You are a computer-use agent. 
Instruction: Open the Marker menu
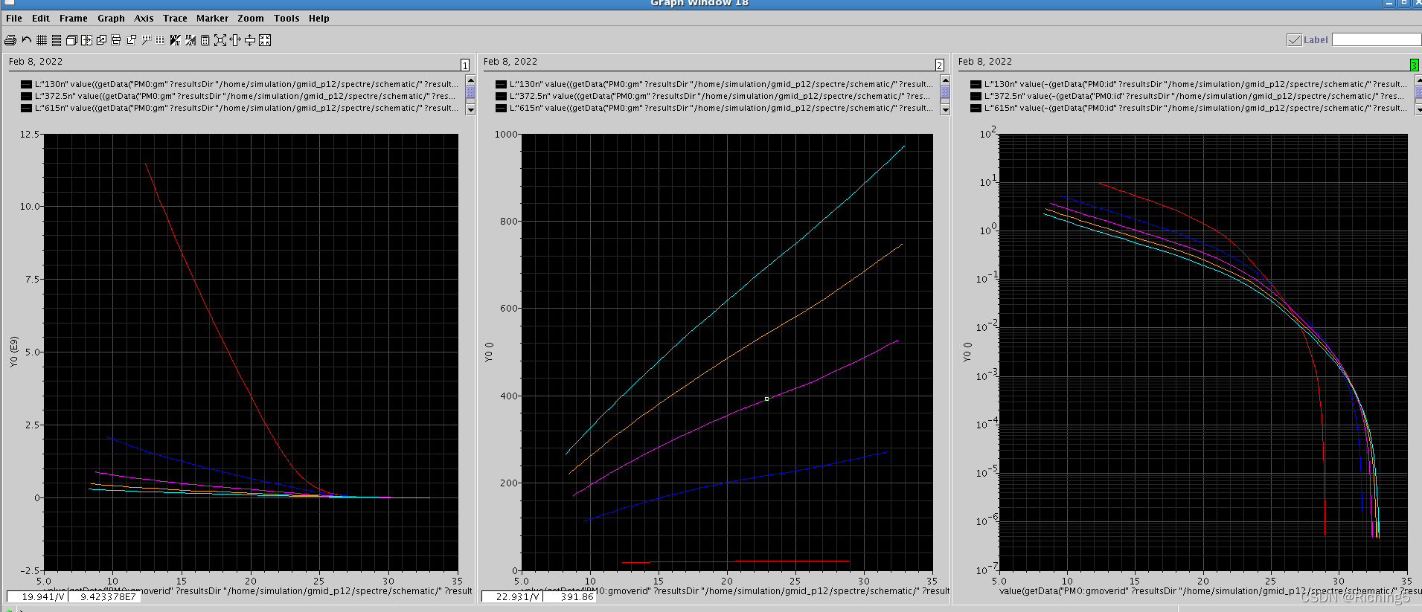[212, 19]
